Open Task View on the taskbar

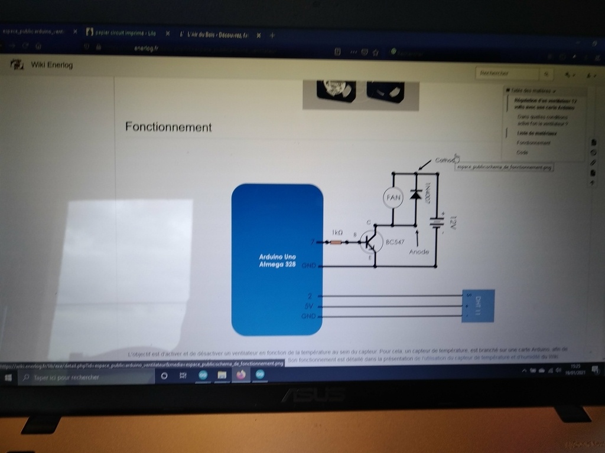(x=183, y=375)
